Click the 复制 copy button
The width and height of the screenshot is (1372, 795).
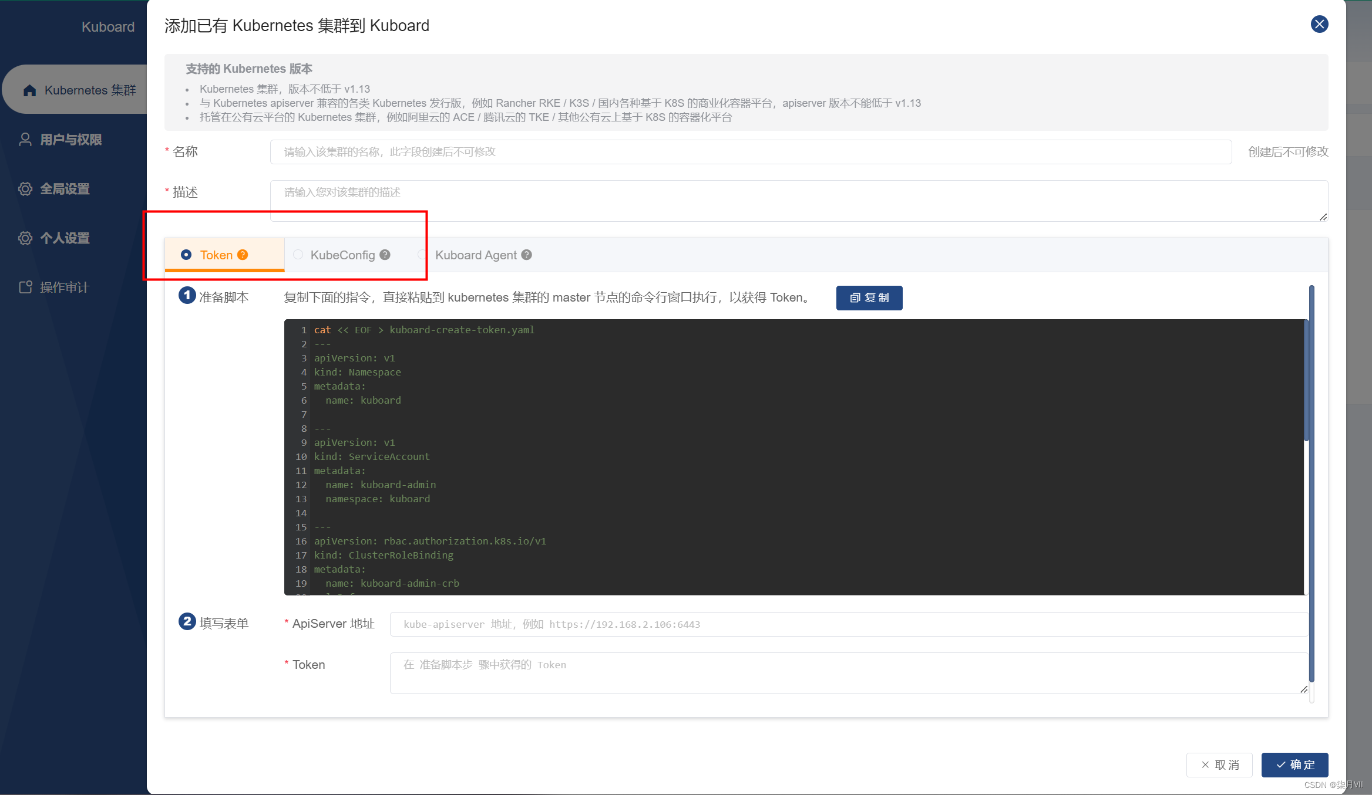(x=869, y=297)
